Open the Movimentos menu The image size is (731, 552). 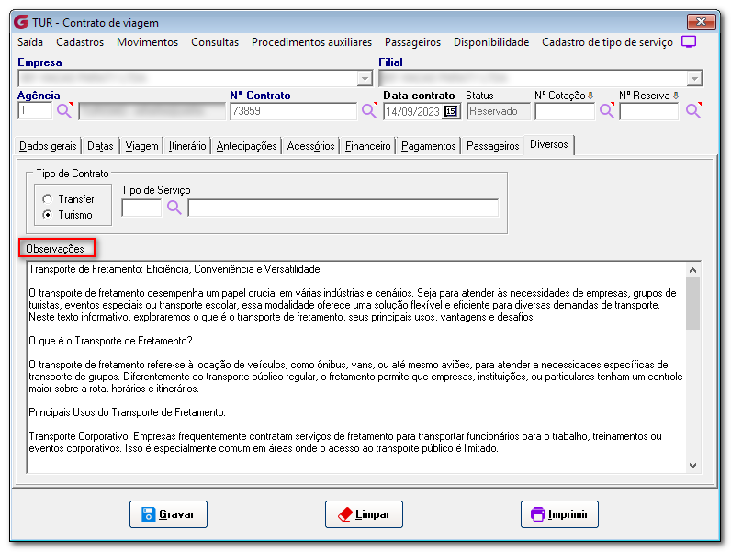point(147,42)
